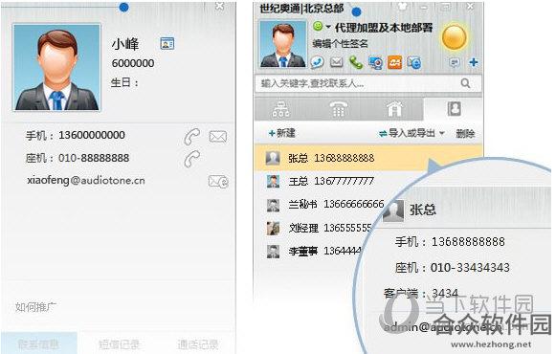The height and width of the screenshot is (354, 556).
Task: Switch to the 通话记录 tab
Action: click(x=197, y=344)
